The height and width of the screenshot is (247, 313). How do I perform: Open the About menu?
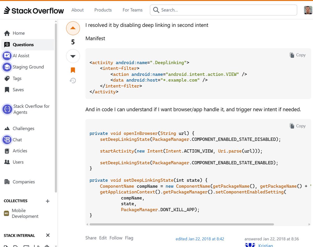click(78, 10)
